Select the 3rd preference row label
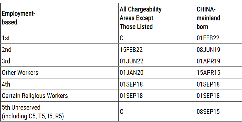242x122 pixels. tap(6, 61)
